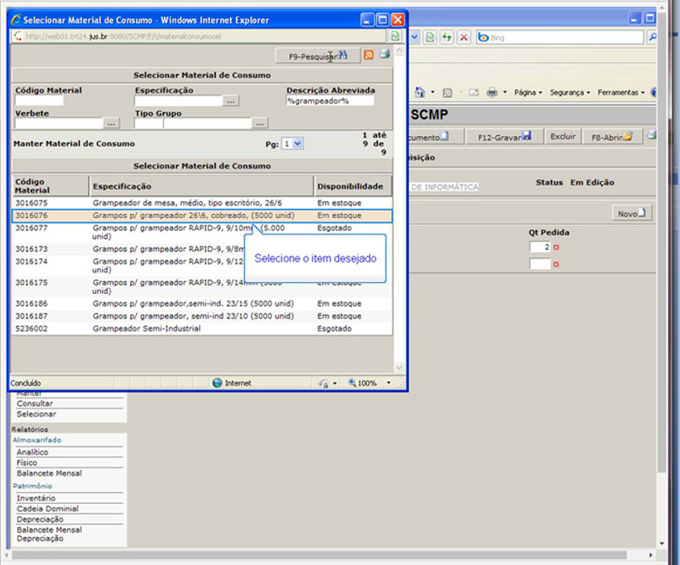Open the address history dropdown in main browser
The image size is (680, 565).
(414, 37)
